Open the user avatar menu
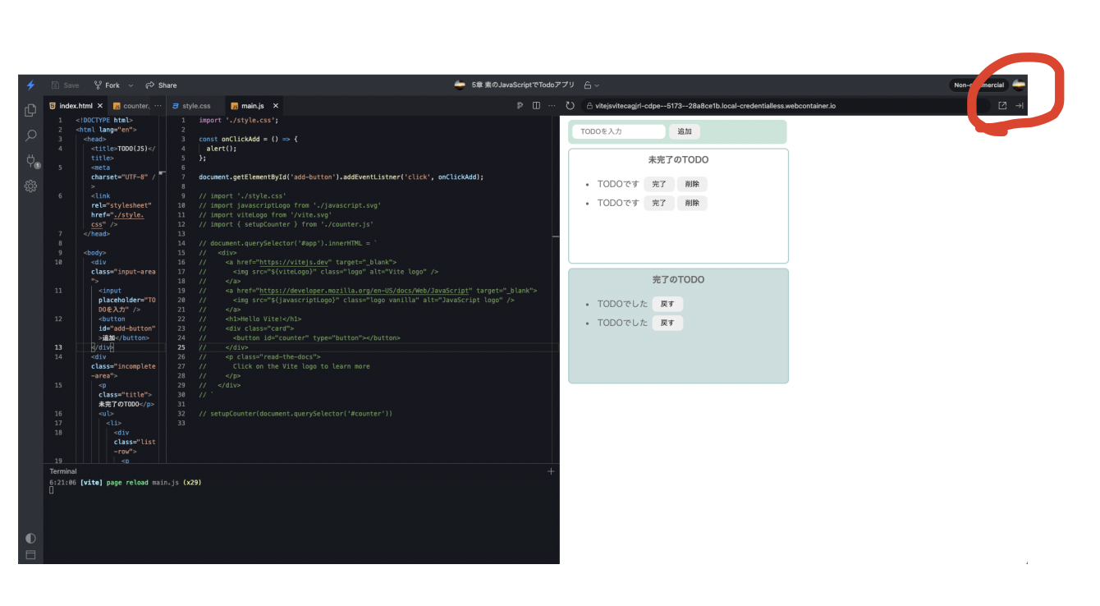 click(1019, 85)
